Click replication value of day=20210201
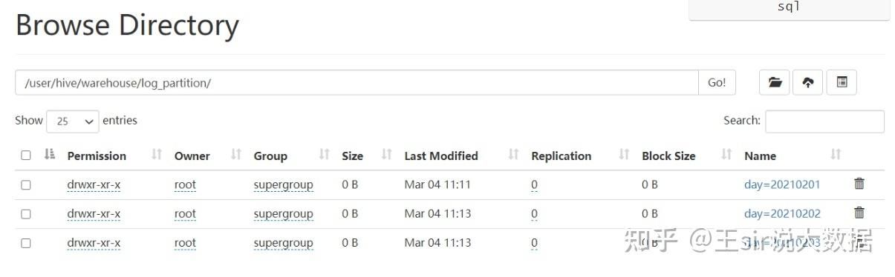The image size is (895, 277). point(534,184)
